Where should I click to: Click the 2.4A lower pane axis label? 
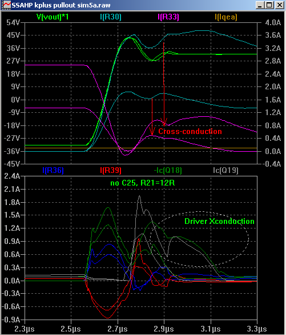coord(12,176)
